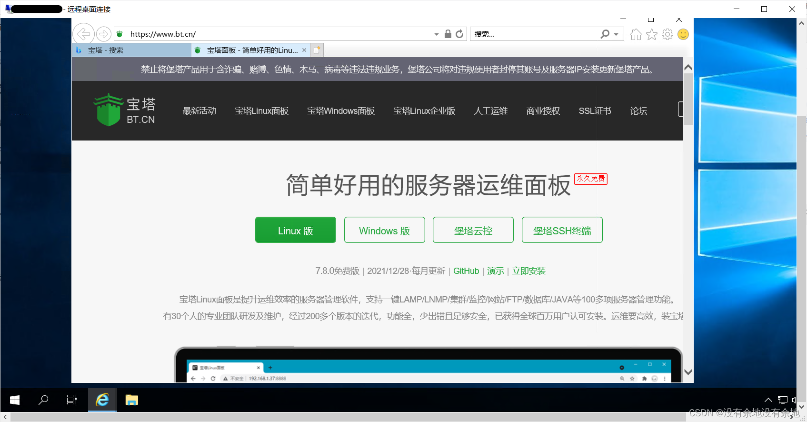Image resolution: width=807 pixels, height=422 pixels.
Task: Open the 人工运维 menu item
Action: coord(491,111)
